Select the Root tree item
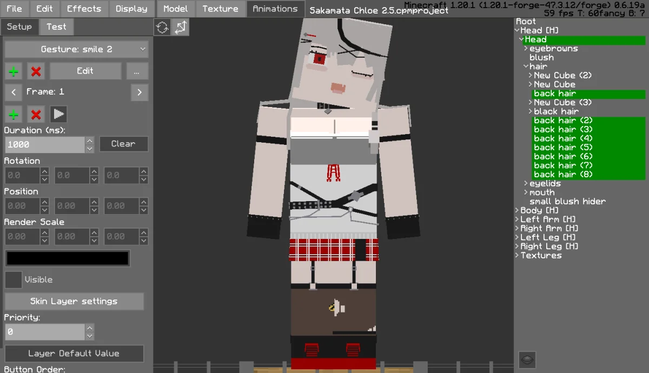649x373 pixels. tap(526, 22)
